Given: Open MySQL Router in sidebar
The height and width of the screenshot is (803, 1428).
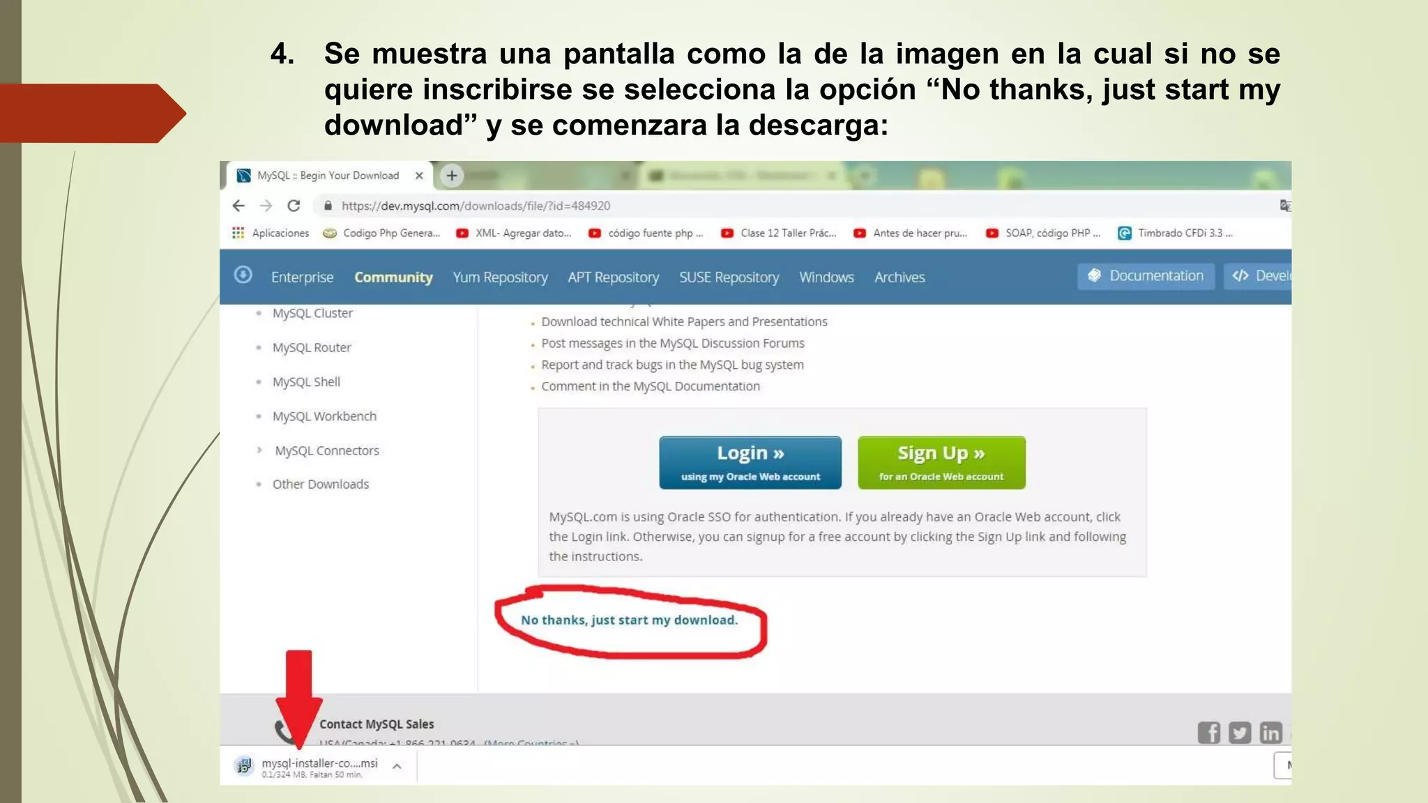Looking at the screenshot, I should click(x=312, y=347).
